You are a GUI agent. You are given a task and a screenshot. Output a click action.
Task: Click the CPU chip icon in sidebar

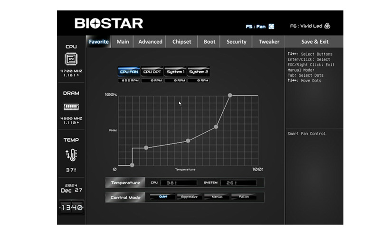point(71,59)
